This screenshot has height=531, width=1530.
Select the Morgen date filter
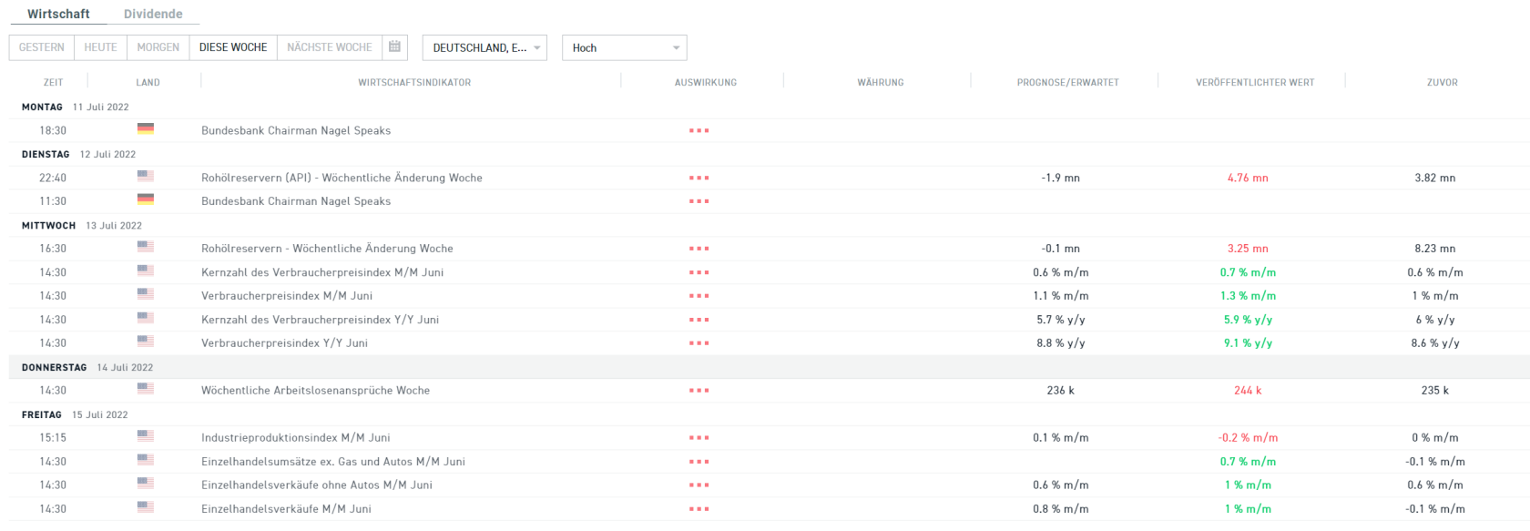(x=158, y=47)
